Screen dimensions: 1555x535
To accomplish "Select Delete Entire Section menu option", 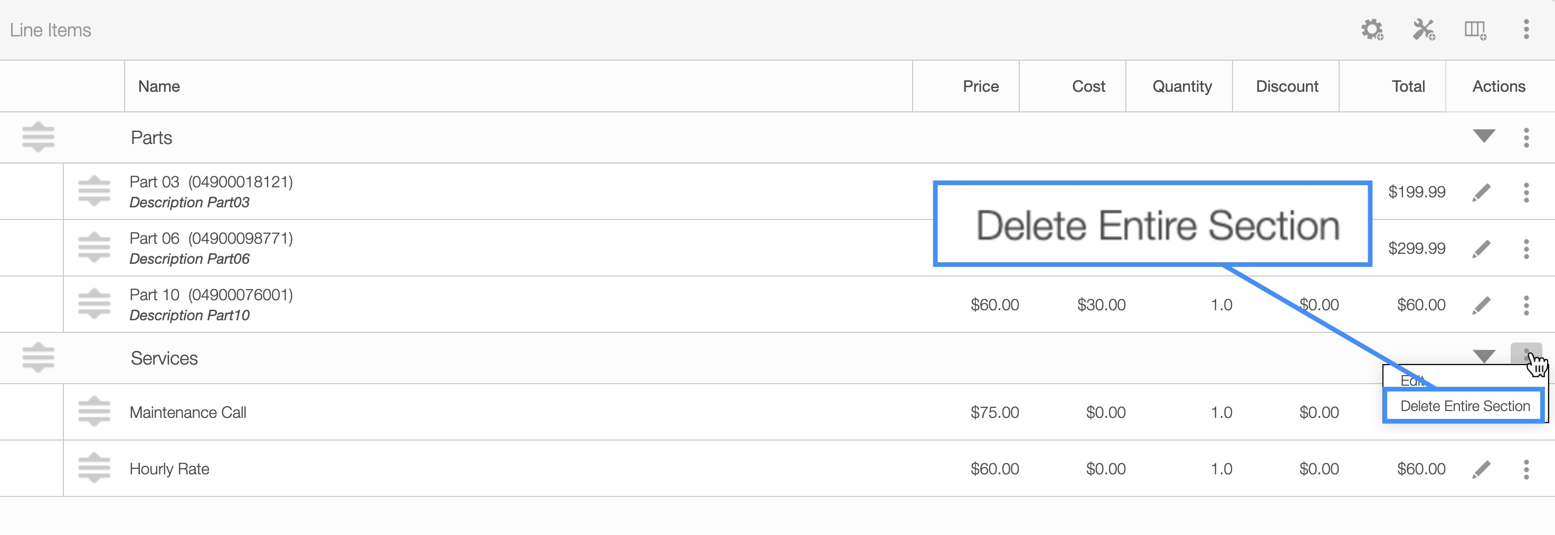I will tap(1464, 406).
